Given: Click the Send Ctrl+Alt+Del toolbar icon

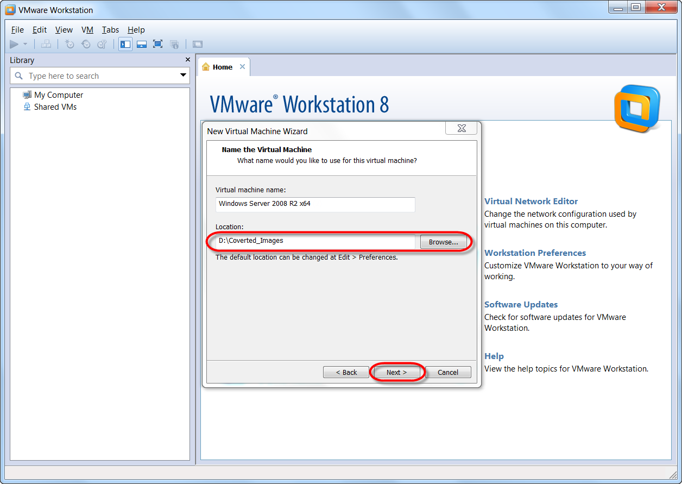Looking at the screenshot, I should pyautogui.click(x=46, y=45).
